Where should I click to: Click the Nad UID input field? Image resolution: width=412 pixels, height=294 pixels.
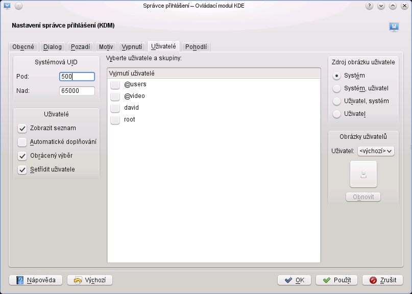(77, 91)
